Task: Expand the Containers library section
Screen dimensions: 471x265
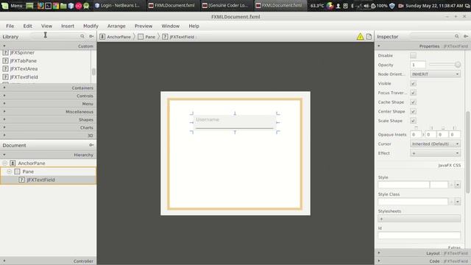Action: [x=48, y=88]
